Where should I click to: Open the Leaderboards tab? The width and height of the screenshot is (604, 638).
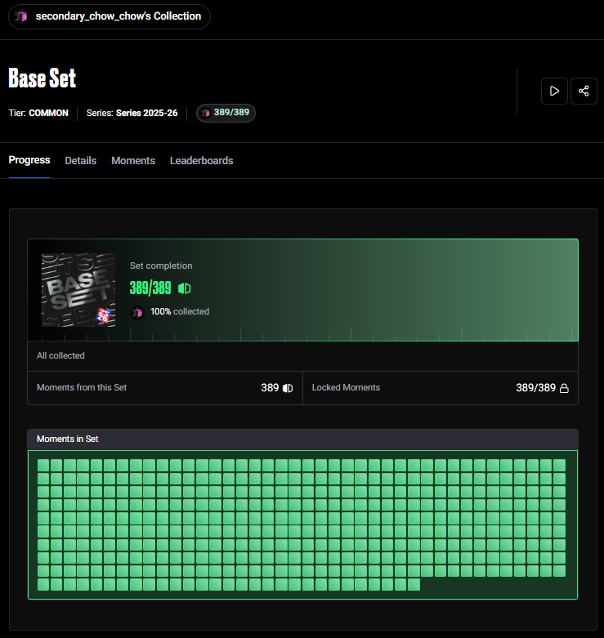pos(201,160)
